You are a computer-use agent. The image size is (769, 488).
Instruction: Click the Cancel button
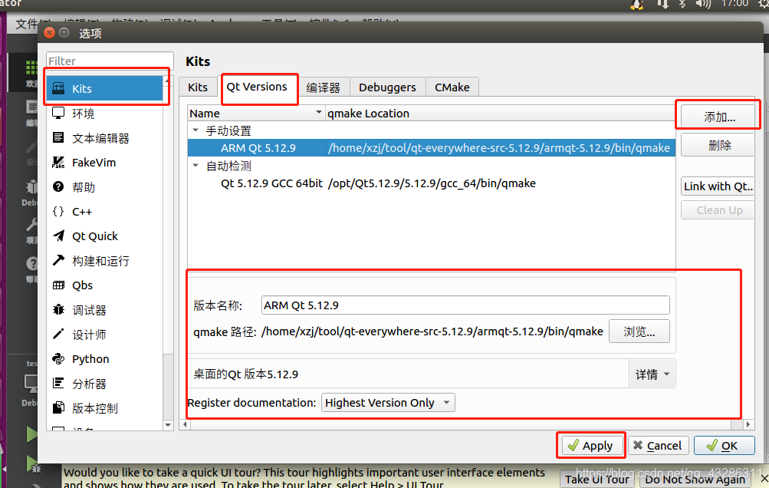[x=658, y=445]
